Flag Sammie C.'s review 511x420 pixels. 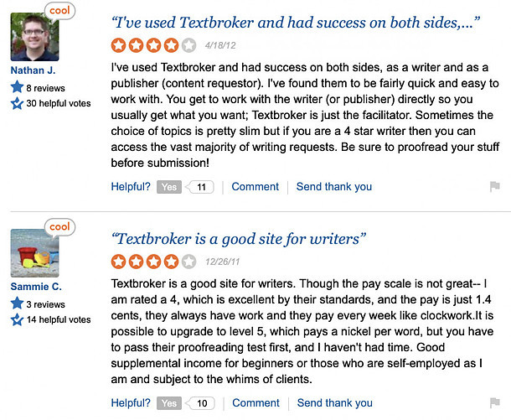[x=494, y=402]
